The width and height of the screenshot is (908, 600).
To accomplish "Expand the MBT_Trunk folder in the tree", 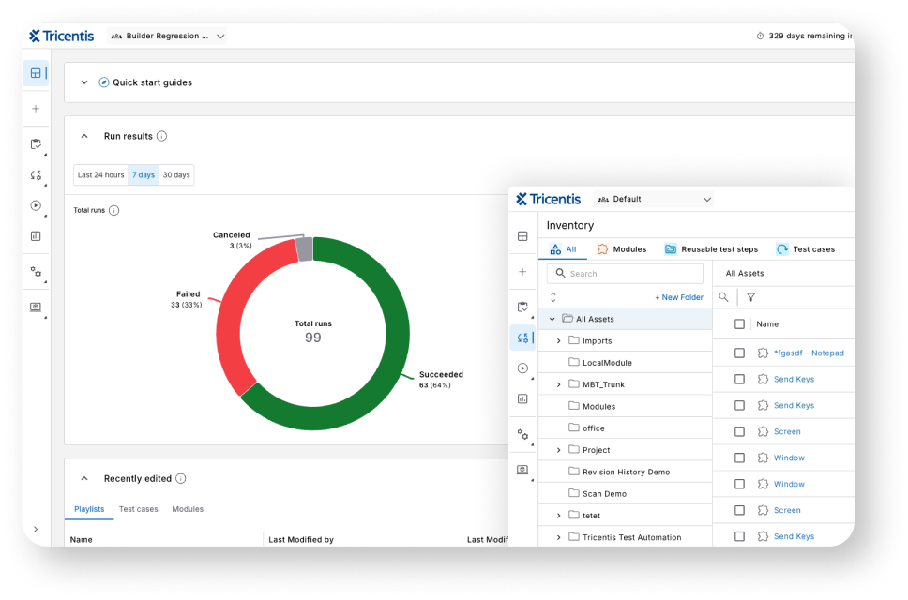I will (559, 384).
